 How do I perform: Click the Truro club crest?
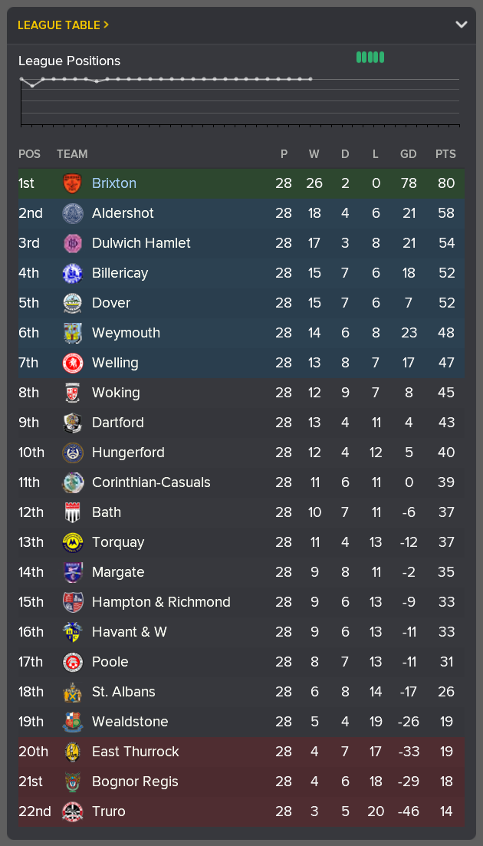(73, 811)
